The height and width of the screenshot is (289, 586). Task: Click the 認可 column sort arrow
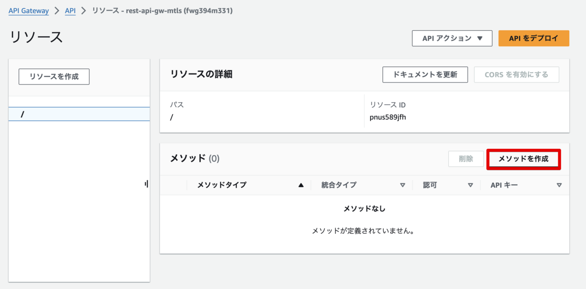(471, 185)
